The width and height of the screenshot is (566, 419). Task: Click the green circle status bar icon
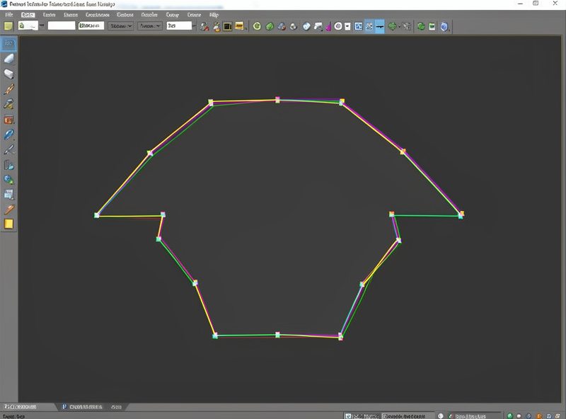[x=510, y=415]
